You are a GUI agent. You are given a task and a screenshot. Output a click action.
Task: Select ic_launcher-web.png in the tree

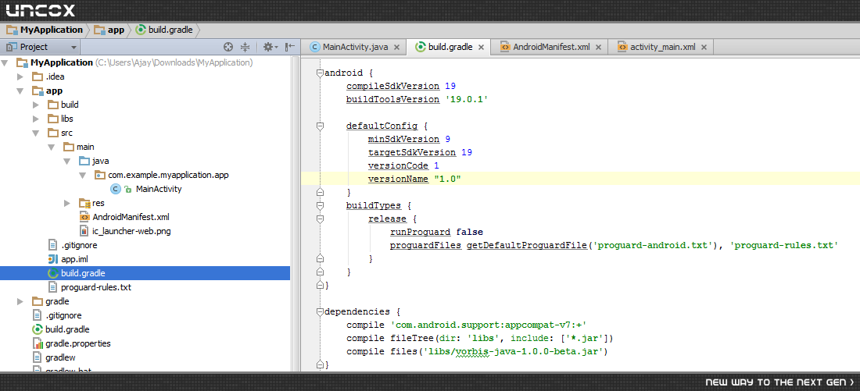tap(131, 231)
